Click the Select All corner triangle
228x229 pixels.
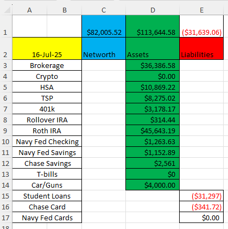tap(7, 10)
